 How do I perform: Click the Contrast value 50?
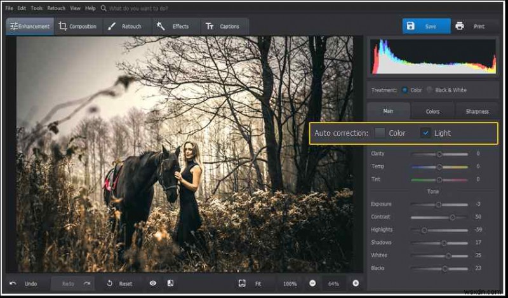pyautogui.click(x=478, y=217)
